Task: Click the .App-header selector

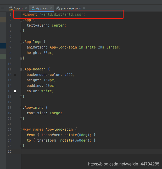Action: click(x=34, y=69)
